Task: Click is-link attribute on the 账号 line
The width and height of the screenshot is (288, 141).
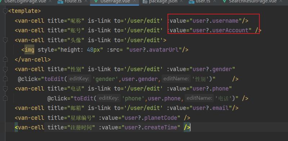Action: pyautogui.click(x=99, y=30)
